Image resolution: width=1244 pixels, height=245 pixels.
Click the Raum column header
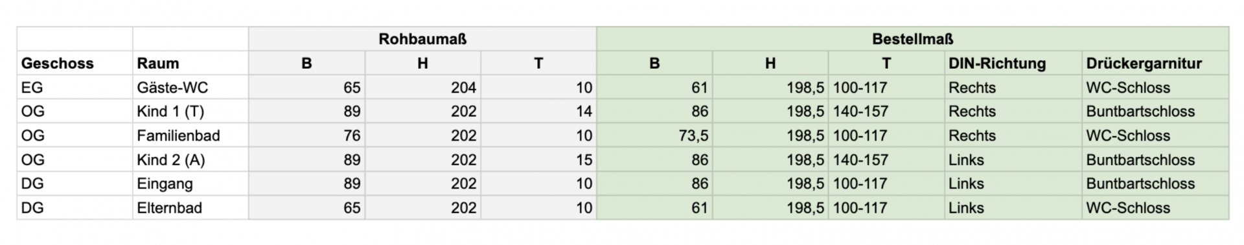190,64
